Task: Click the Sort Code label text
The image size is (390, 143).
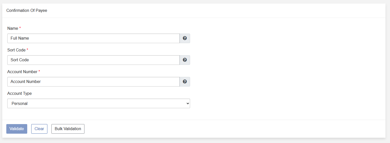Action: pyautogui.click(x=16, y=50)
